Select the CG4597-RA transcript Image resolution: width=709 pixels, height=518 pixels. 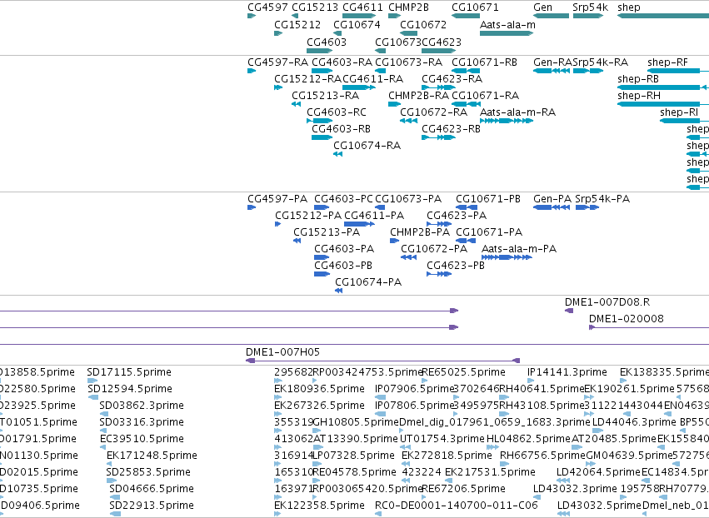(252, 71)
